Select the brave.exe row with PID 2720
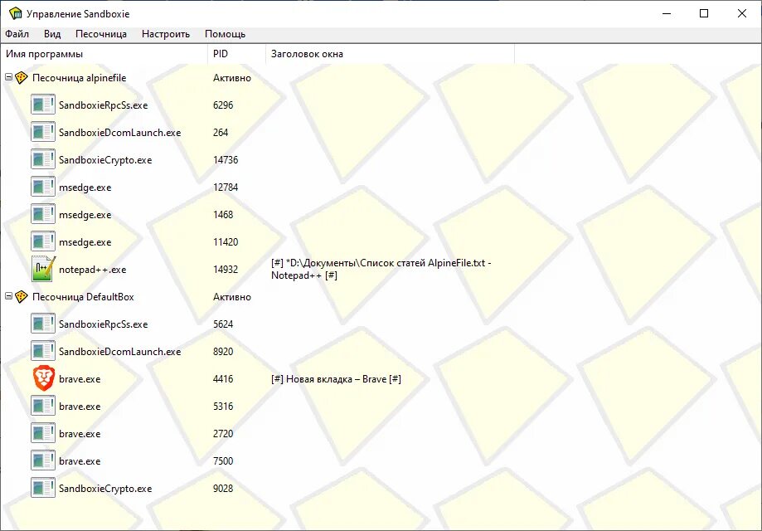Viewport: 762px width, 531px height. pos(80,434)
